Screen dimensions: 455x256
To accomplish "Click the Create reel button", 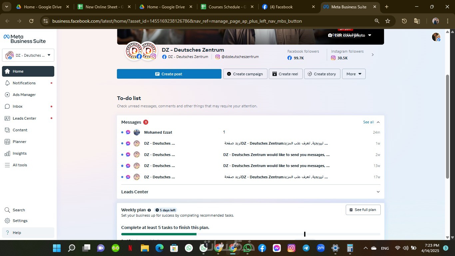I will coord(286,74).
